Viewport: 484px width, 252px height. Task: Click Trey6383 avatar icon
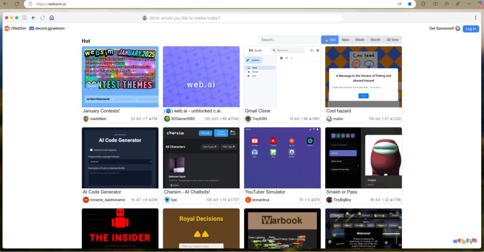point(248,119)
